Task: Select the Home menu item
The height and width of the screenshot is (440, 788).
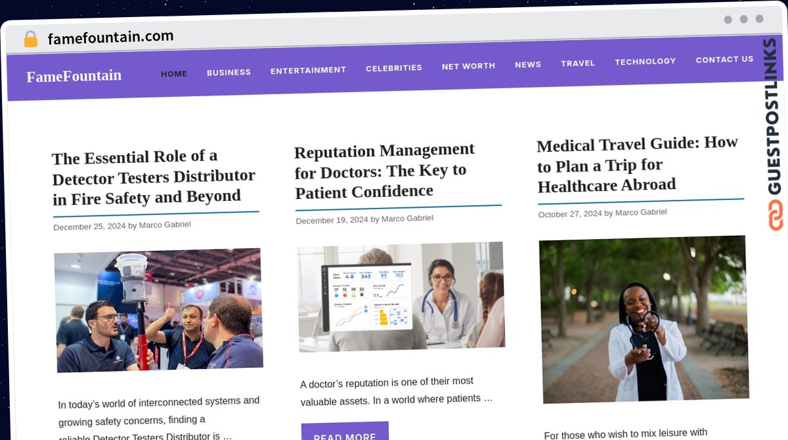Action: (174, 74)
